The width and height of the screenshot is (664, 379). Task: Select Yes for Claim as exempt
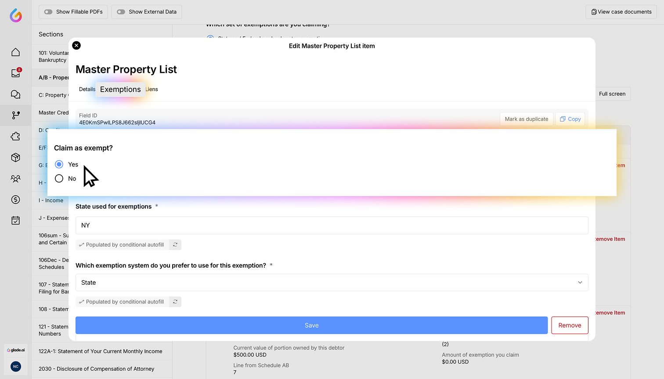[x=59, y=164]
